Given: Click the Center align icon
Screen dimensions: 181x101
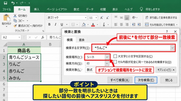Looking at the screenshot, I should 121,24.
